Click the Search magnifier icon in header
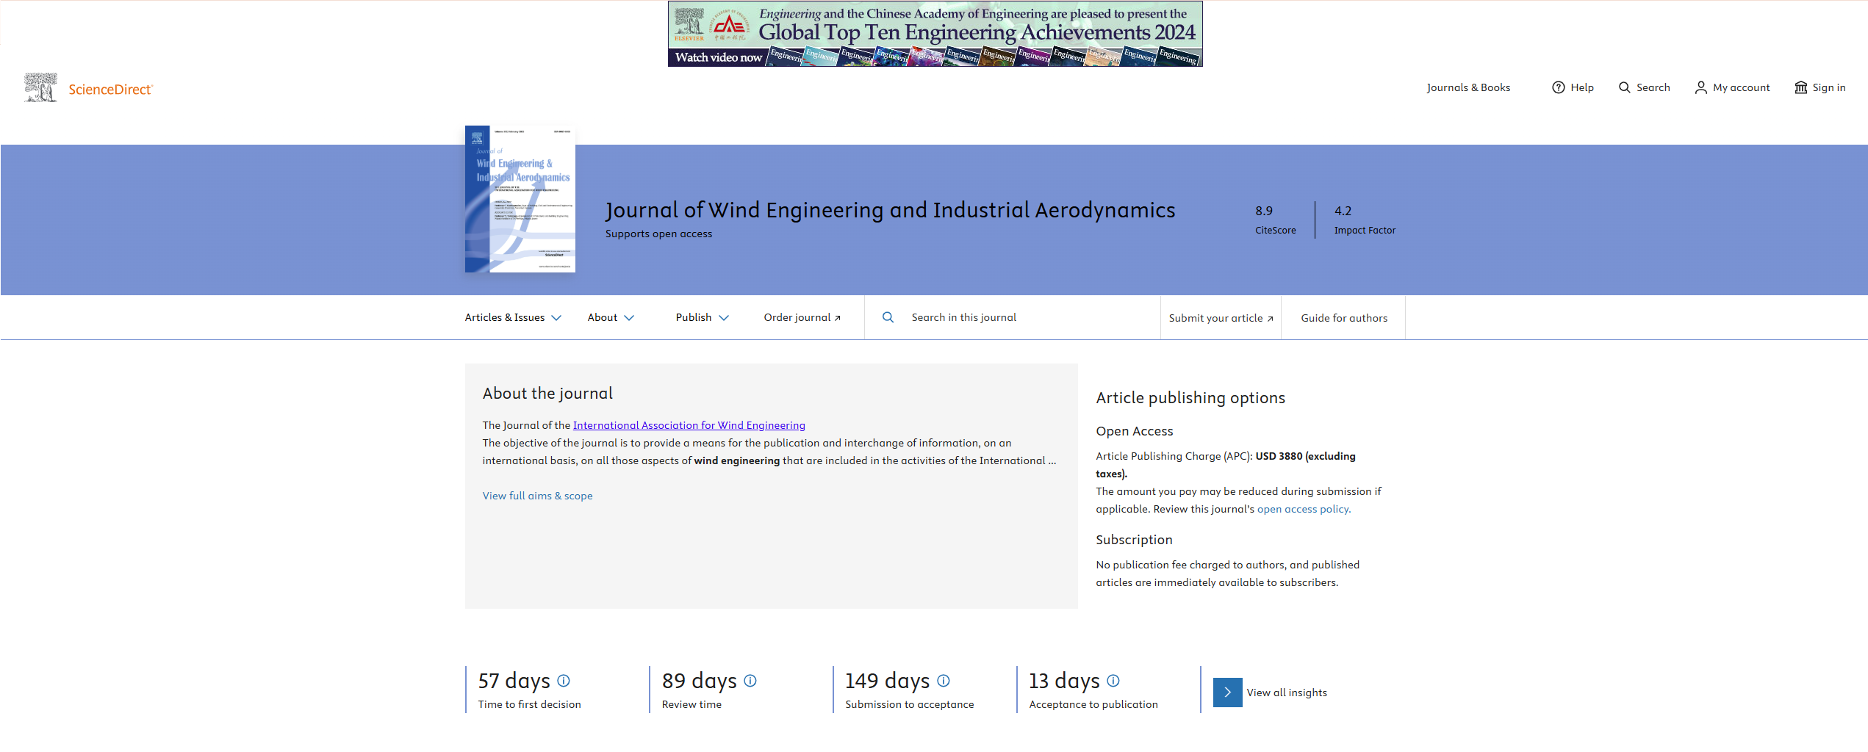Screen dimensions: 1868x752 pyautogui.click(x=1625, y=87)
